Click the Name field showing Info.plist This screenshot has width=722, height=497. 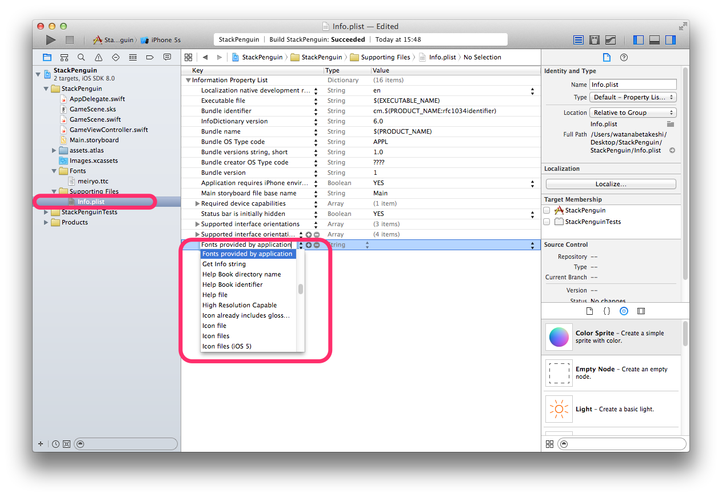[x=633, y=84]
